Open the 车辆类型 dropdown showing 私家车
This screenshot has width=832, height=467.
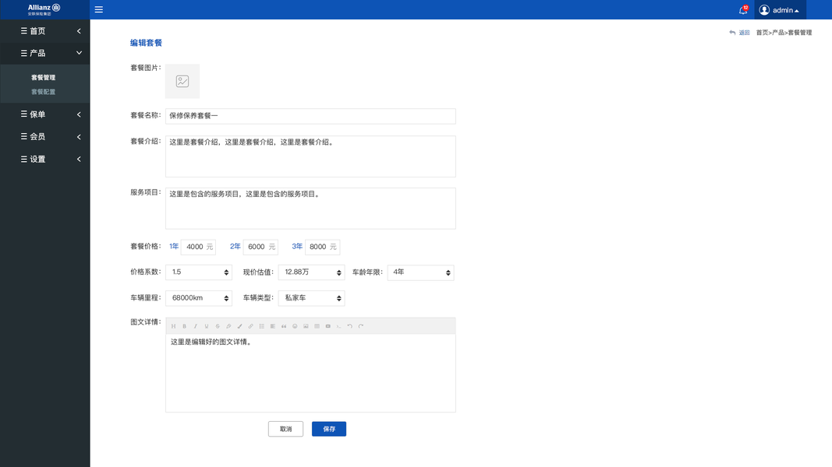(x=311, y=298)
